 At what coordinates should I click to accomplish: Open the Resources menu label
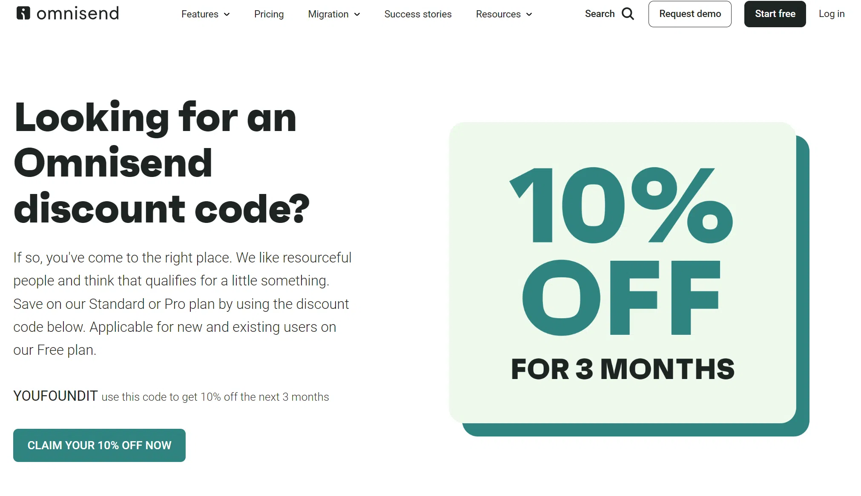[498, 14]
